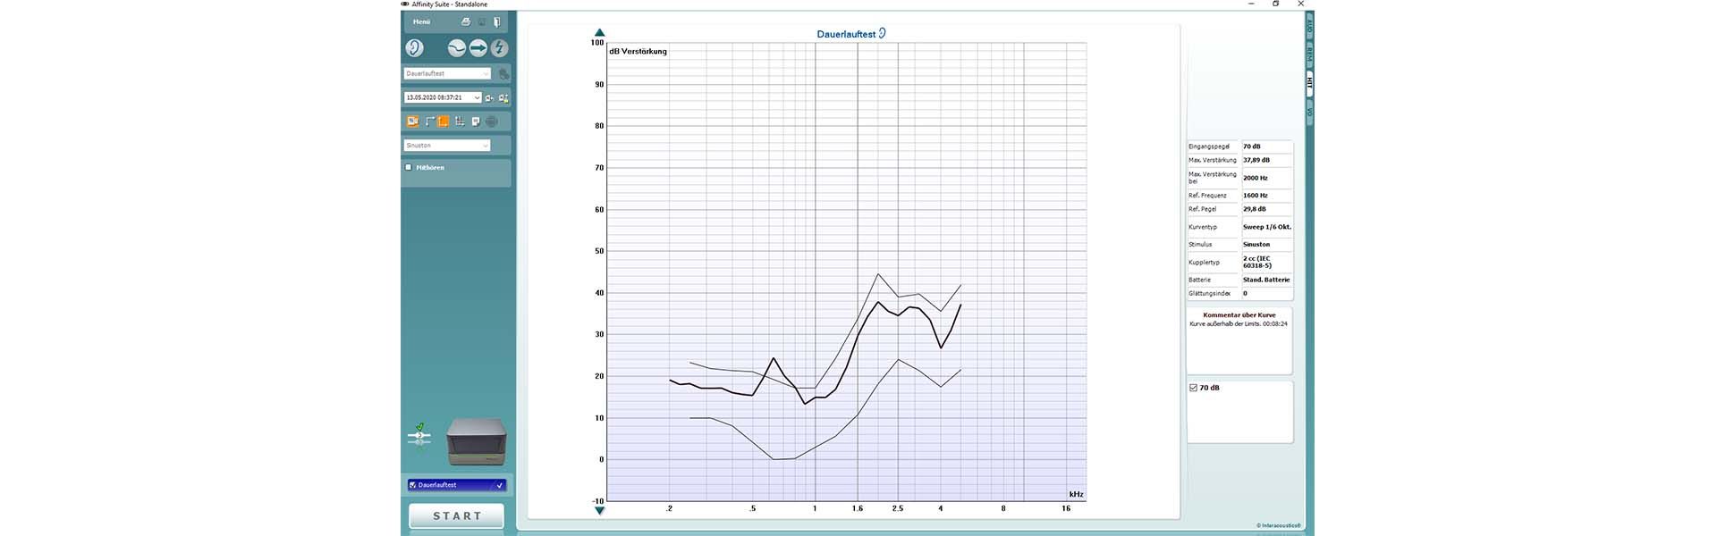Viewport: 1717px width, 536px height.
Task: Select the ear side icon
Action: point(415,48)
